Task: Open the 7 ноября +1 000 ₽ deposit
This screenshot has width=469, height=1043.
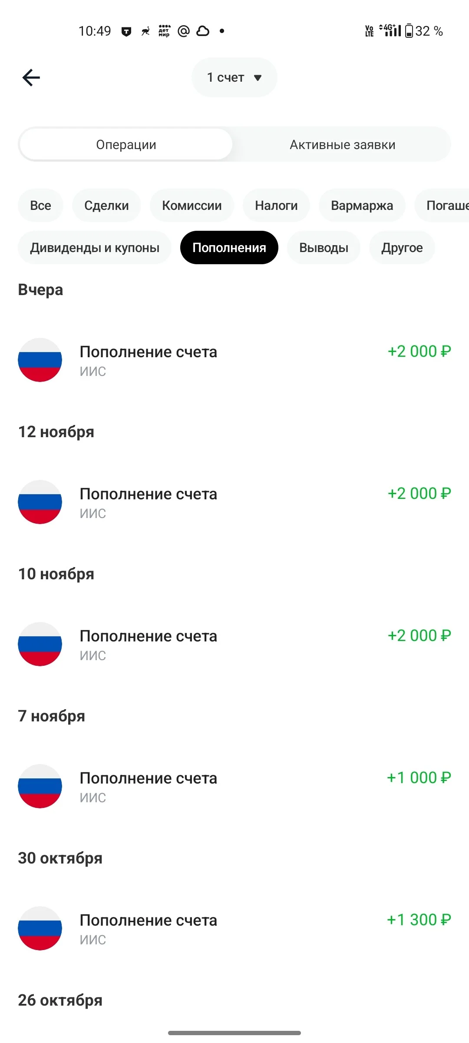Action: point(234,786)
